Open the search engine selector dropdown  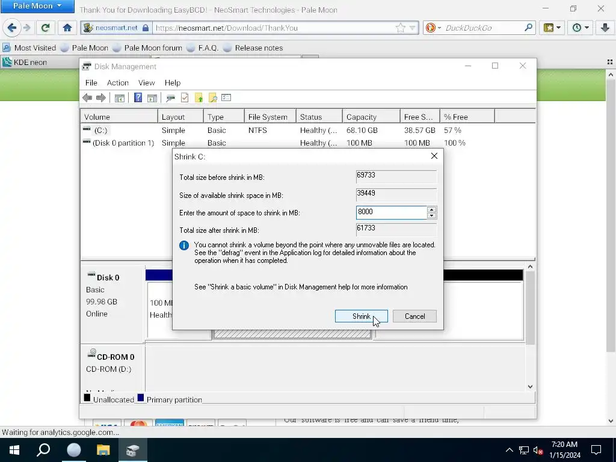(433, 28)
